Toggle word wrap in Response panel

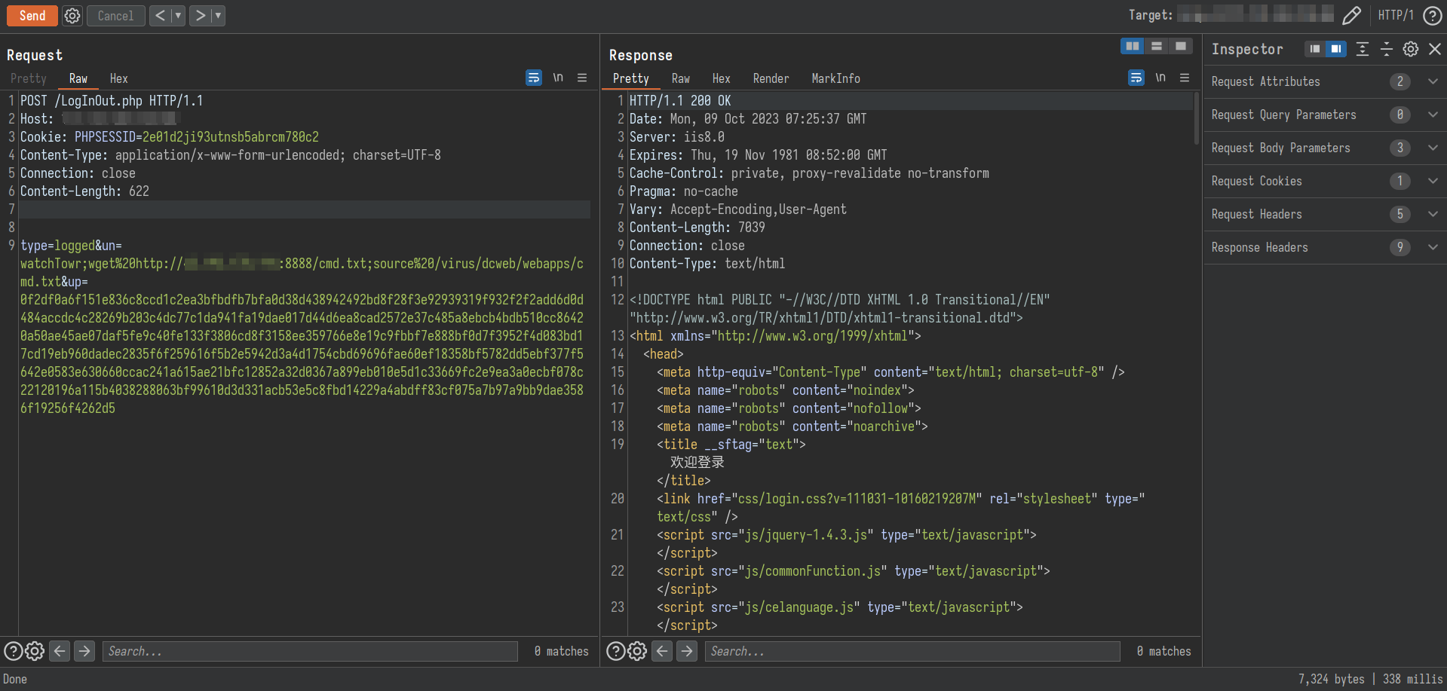(x=1136, y=78)
